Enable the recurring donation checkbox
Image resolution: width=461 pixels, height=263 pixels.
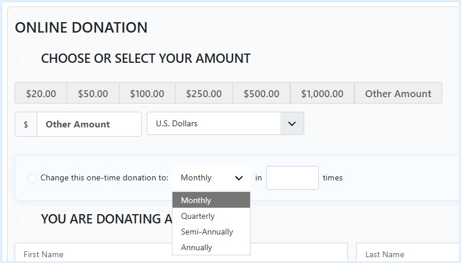tap(32, 178)
